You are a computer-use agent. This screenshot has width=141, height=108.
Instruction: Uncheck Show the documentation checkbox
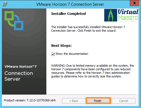(53, 54)
